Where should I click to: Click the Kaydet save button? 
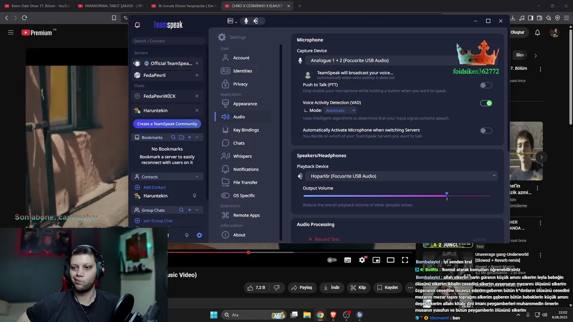(x=387, y=288)
